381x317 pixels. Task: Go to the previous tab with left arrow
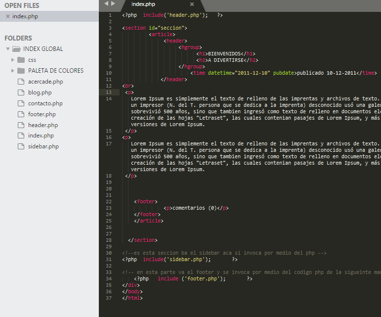coord(106,3)
